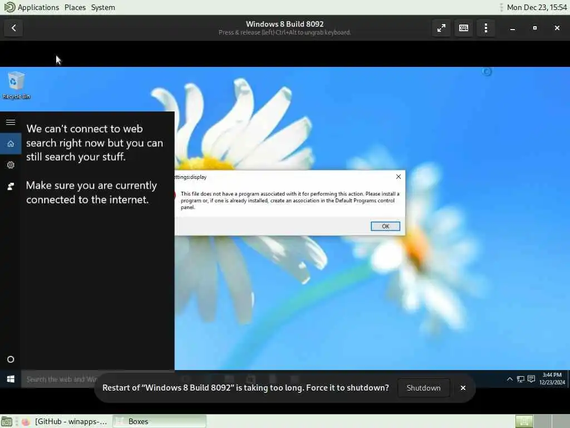Maximize the Boxes window
The height and width of the screenshot is (428, 570).
pos(535,28)
